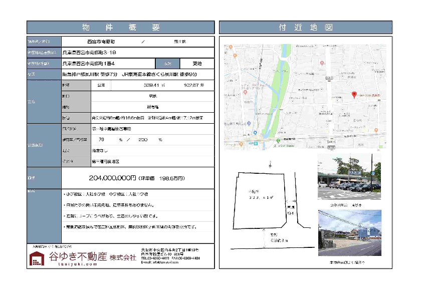422x298 pixels.
Task: Click the pink marker at top center of map
Action: point(321,63)
